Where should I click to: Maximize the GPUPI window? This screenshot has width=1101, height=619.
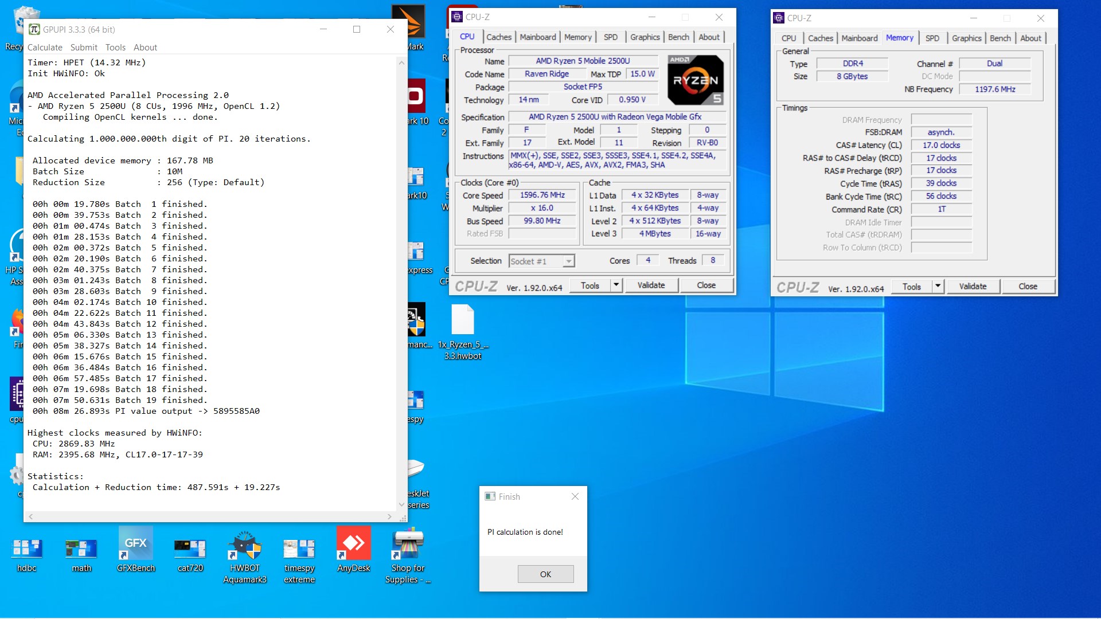357,29
